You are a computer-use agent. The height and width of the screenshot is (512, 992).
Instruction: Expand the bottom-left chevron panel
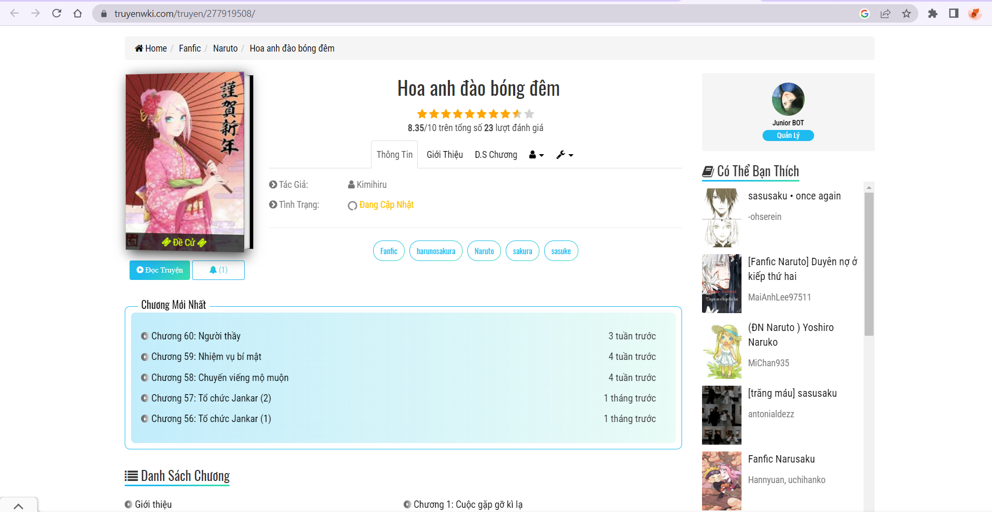(x=18, y=506)
